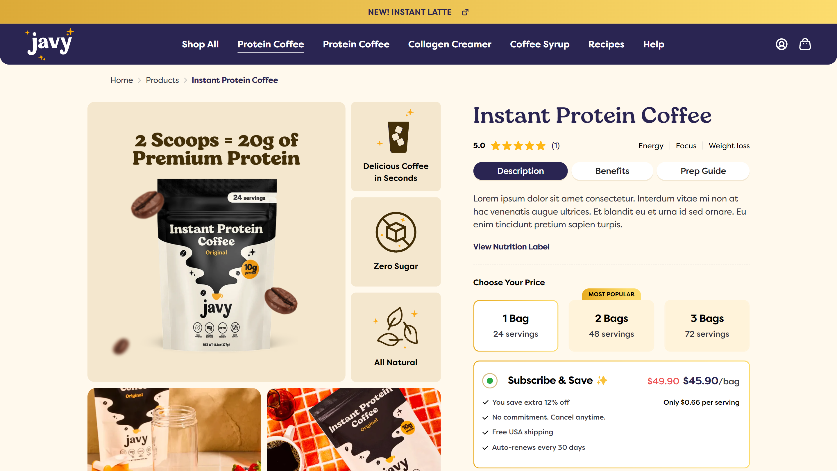Viewport: 837px width, 471px height.
Task: Click the Zero Sugar crossed cube icon
Action: click(x=396, y=232)
